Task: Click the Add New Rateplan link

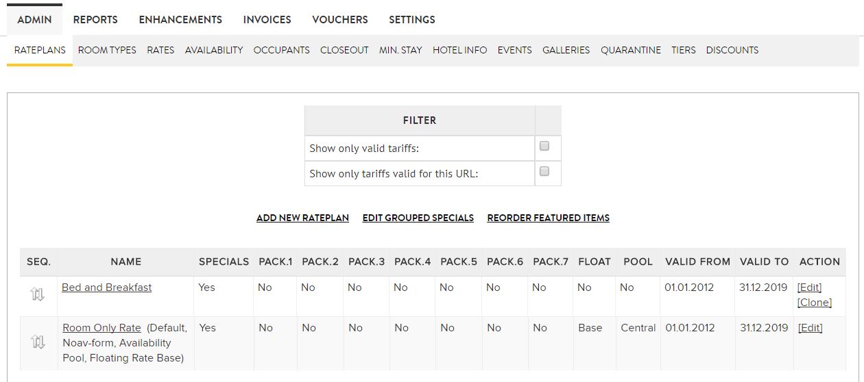Action: [x=302, y=218]
